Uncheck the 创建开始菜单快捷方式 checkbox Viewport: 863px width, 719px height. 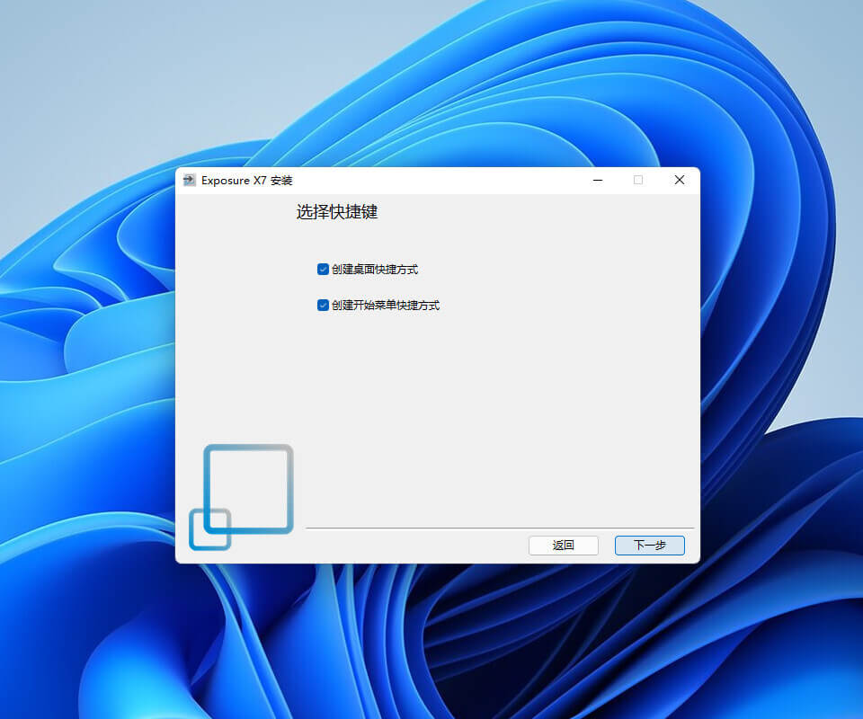tap(323, 305)
